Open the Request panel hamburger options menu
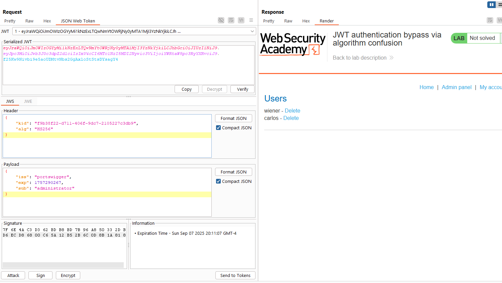 251,20
